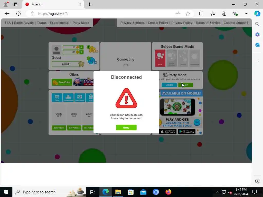Open the Privacy Policy link

point(182,23)
